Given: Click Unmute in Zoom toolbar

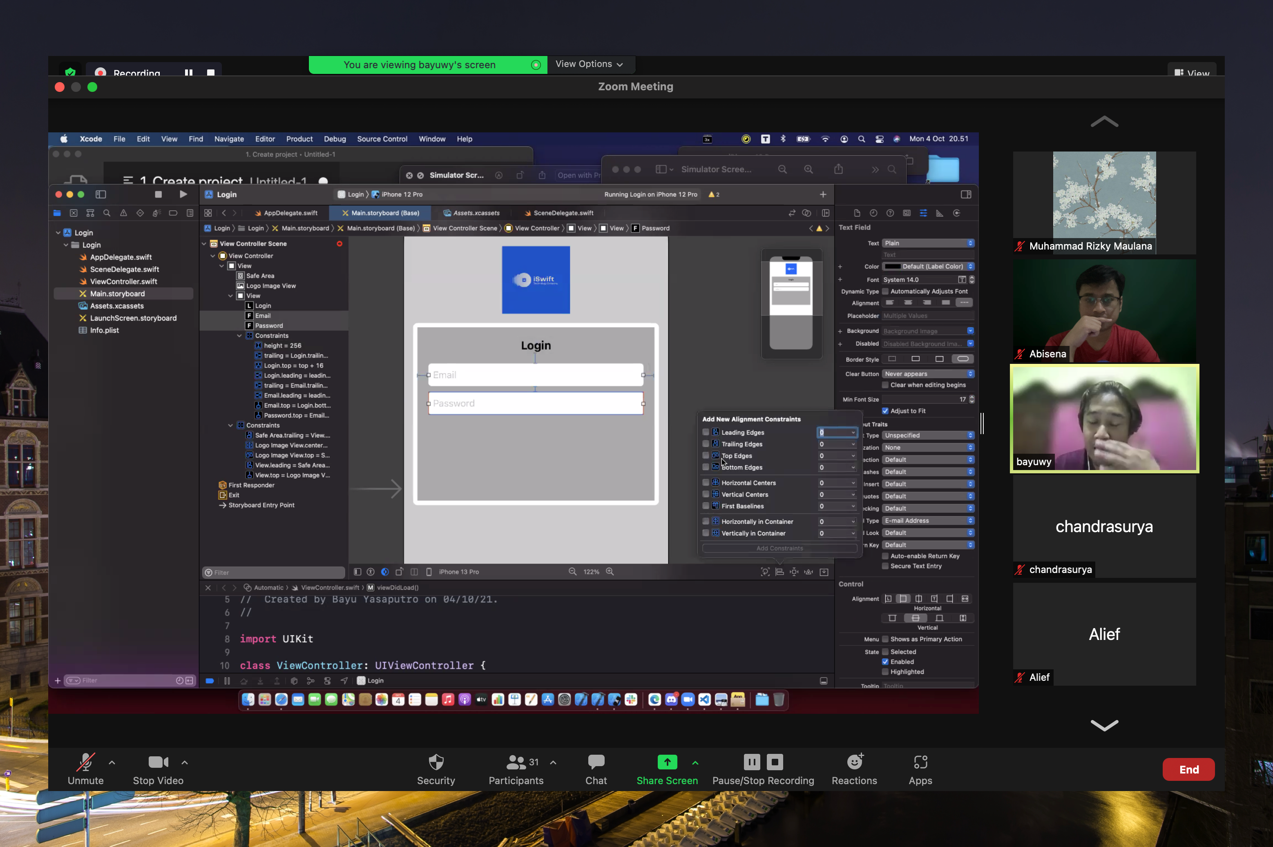Looking at the screenshot, I should pyautogui.click(x=85, y=770).
